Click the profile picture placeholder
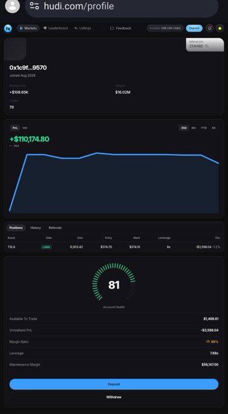Image resolution: width=228 pixels, height=414 pixels. pyautogui.click(x=15, y=49)
